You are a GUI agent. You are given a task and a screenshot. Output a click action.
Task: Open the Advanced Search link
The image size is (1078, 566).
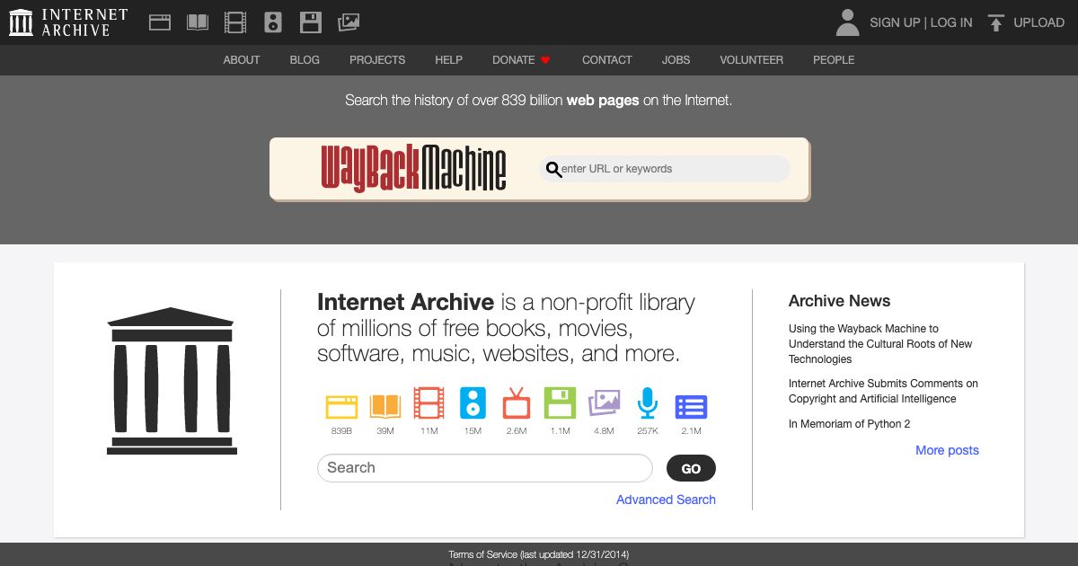[x=666, y=500]
